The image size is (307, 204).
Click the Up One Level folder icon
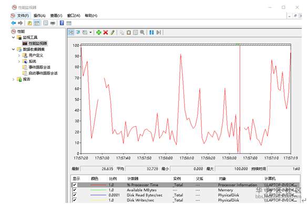(29, 23)
